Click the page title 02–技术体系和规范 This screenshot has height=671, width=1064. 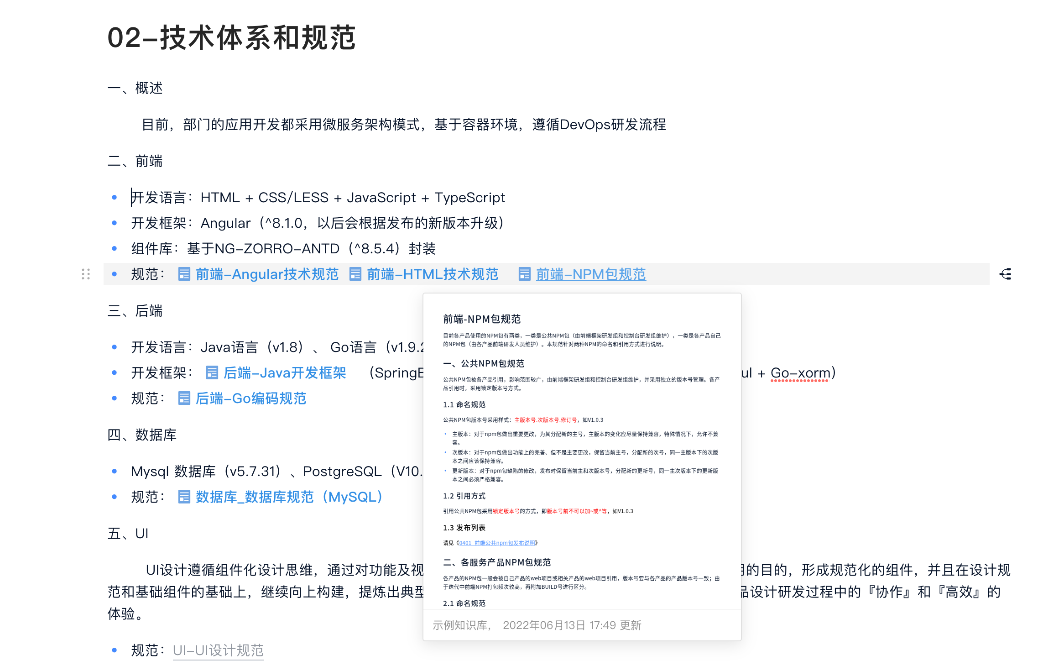coord(231,37)
